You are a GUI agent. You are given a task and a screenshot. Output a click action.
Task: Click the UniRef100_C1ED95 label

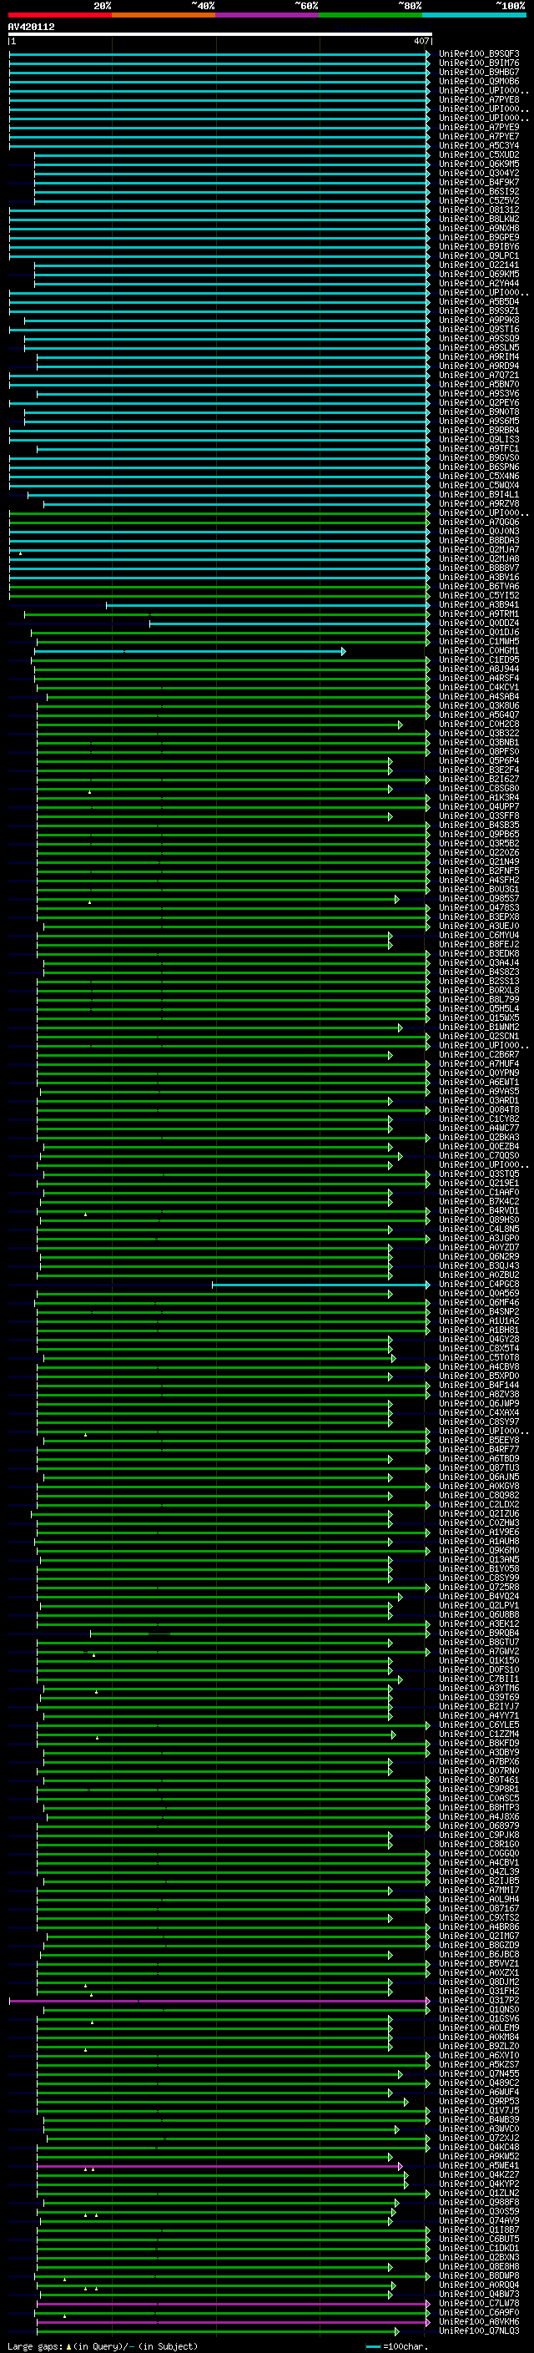click(478, 659)
